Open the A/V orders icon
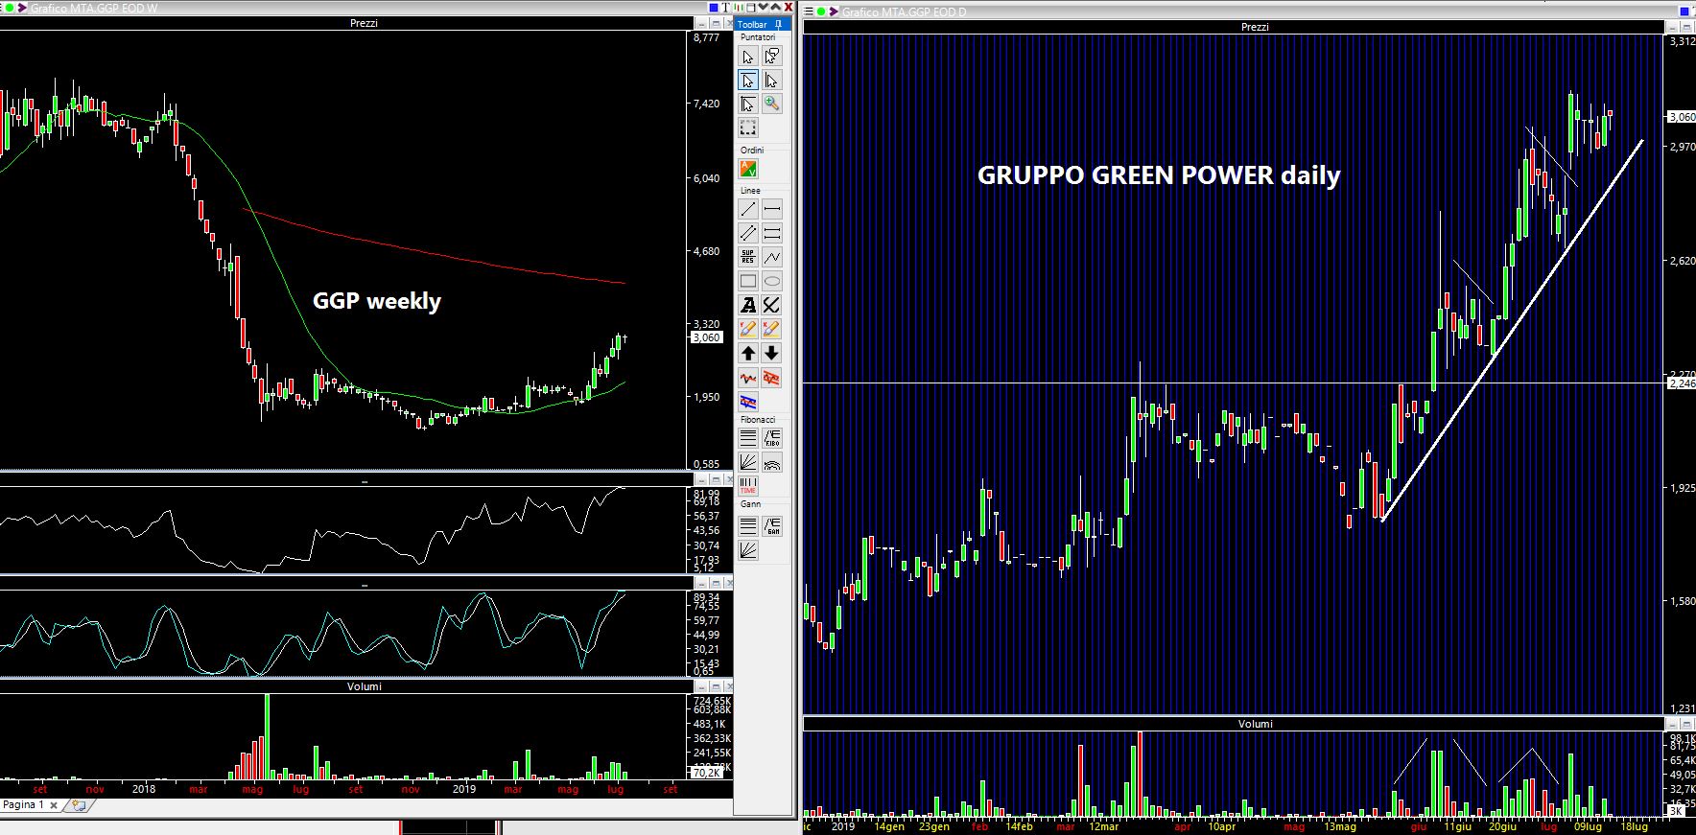The width and height of the screenshot is (1696, 835). click(x=748, y=169)
